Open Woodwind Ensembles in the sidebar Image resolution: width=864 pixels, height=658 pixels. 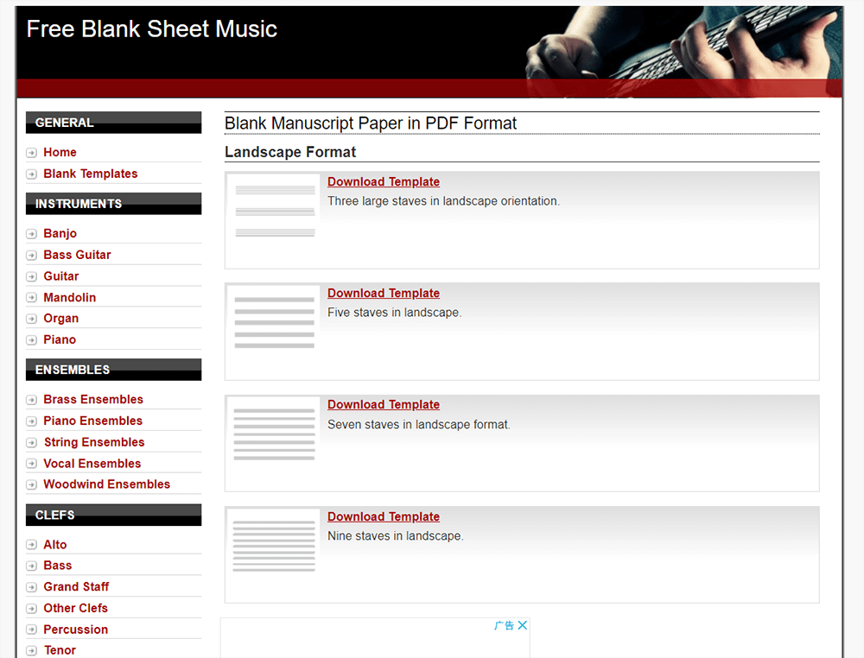tap(106, 484)
